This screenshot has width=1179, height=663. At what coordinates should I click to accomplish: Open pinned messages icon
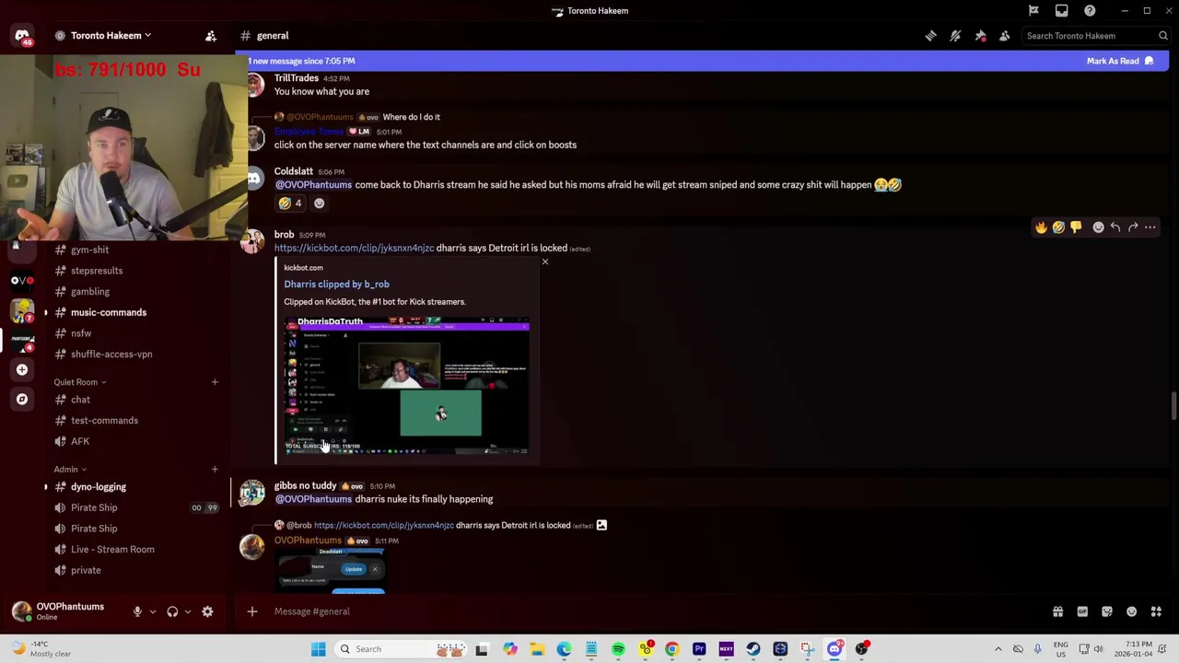(x=980, y=36)
